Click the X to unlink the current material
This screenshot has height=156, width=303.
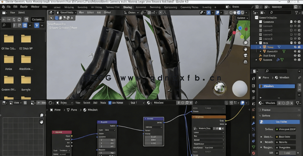coord(291,103)
